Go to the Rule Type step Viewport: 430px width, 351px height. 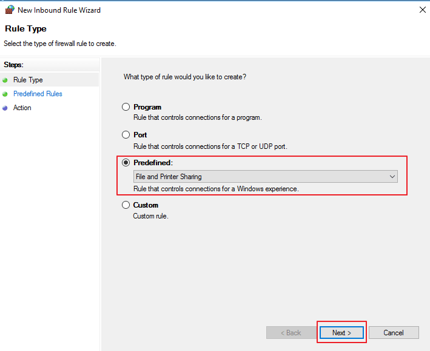coord(28,80)
